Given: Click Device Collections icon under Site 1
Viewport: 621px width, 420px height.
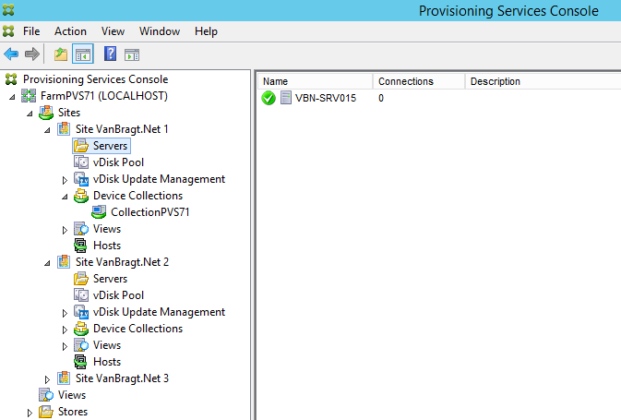Looking at the screenshot, I should [x=81, y=196].
